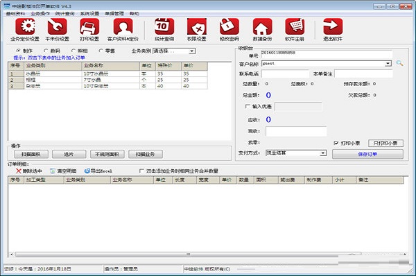The image size is (416, 276).
Task: Click scrollbar left arrow in order details
Action: pyautogui.click(x=12, y=255)
